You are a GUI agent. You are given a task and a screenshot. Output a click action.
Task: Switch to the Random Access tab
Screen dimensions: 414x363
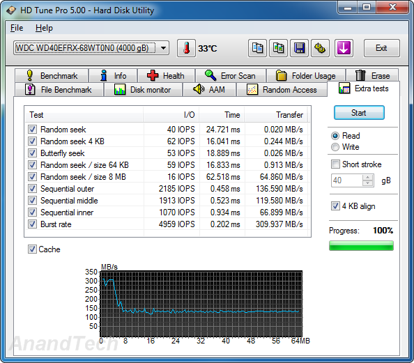(x=282, y=90)
